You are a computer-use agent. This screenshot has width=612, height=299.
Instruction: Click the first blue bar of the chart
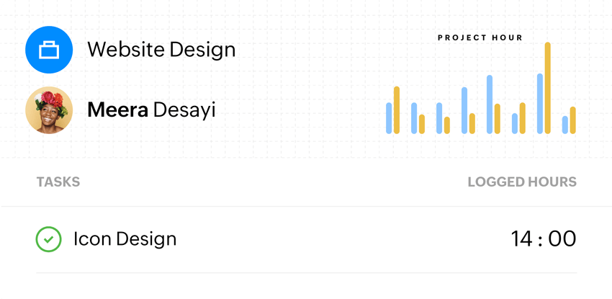click(x=389, y=118)
